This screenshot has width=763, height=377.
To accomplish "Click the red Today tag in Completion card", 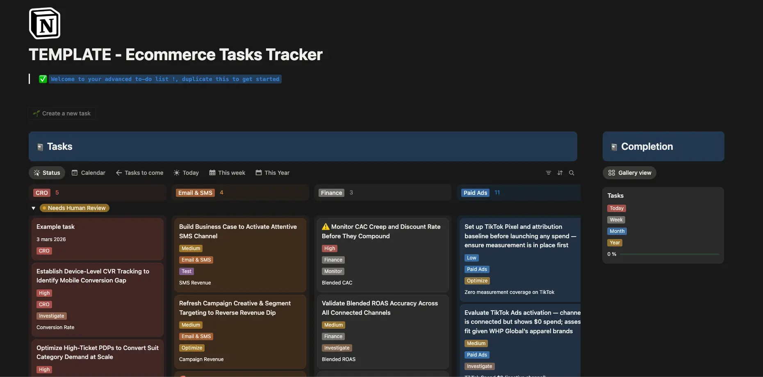I will (617, 208).
